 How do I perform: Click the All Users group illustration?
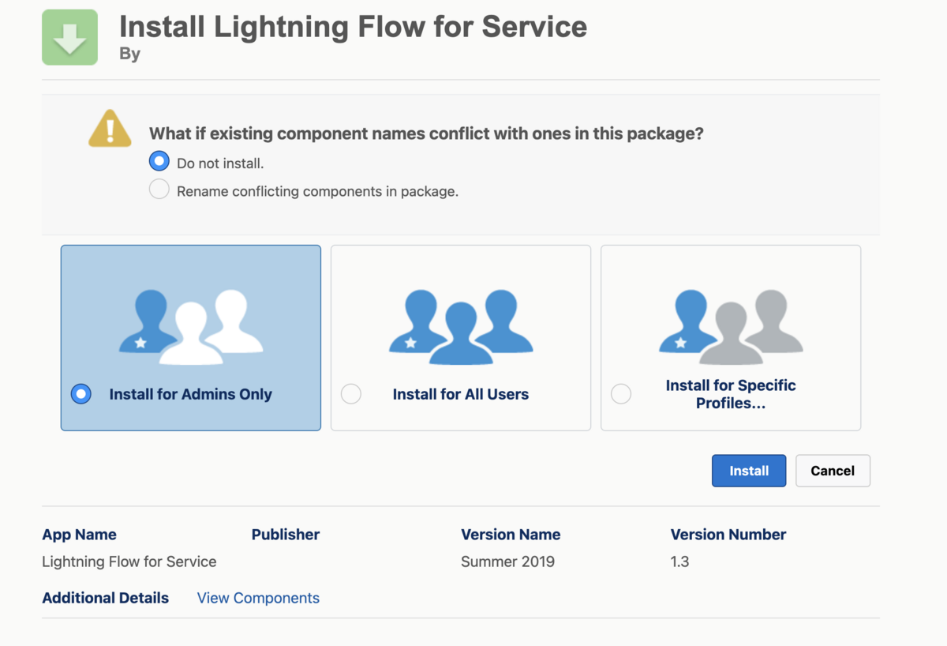(461, 327)
